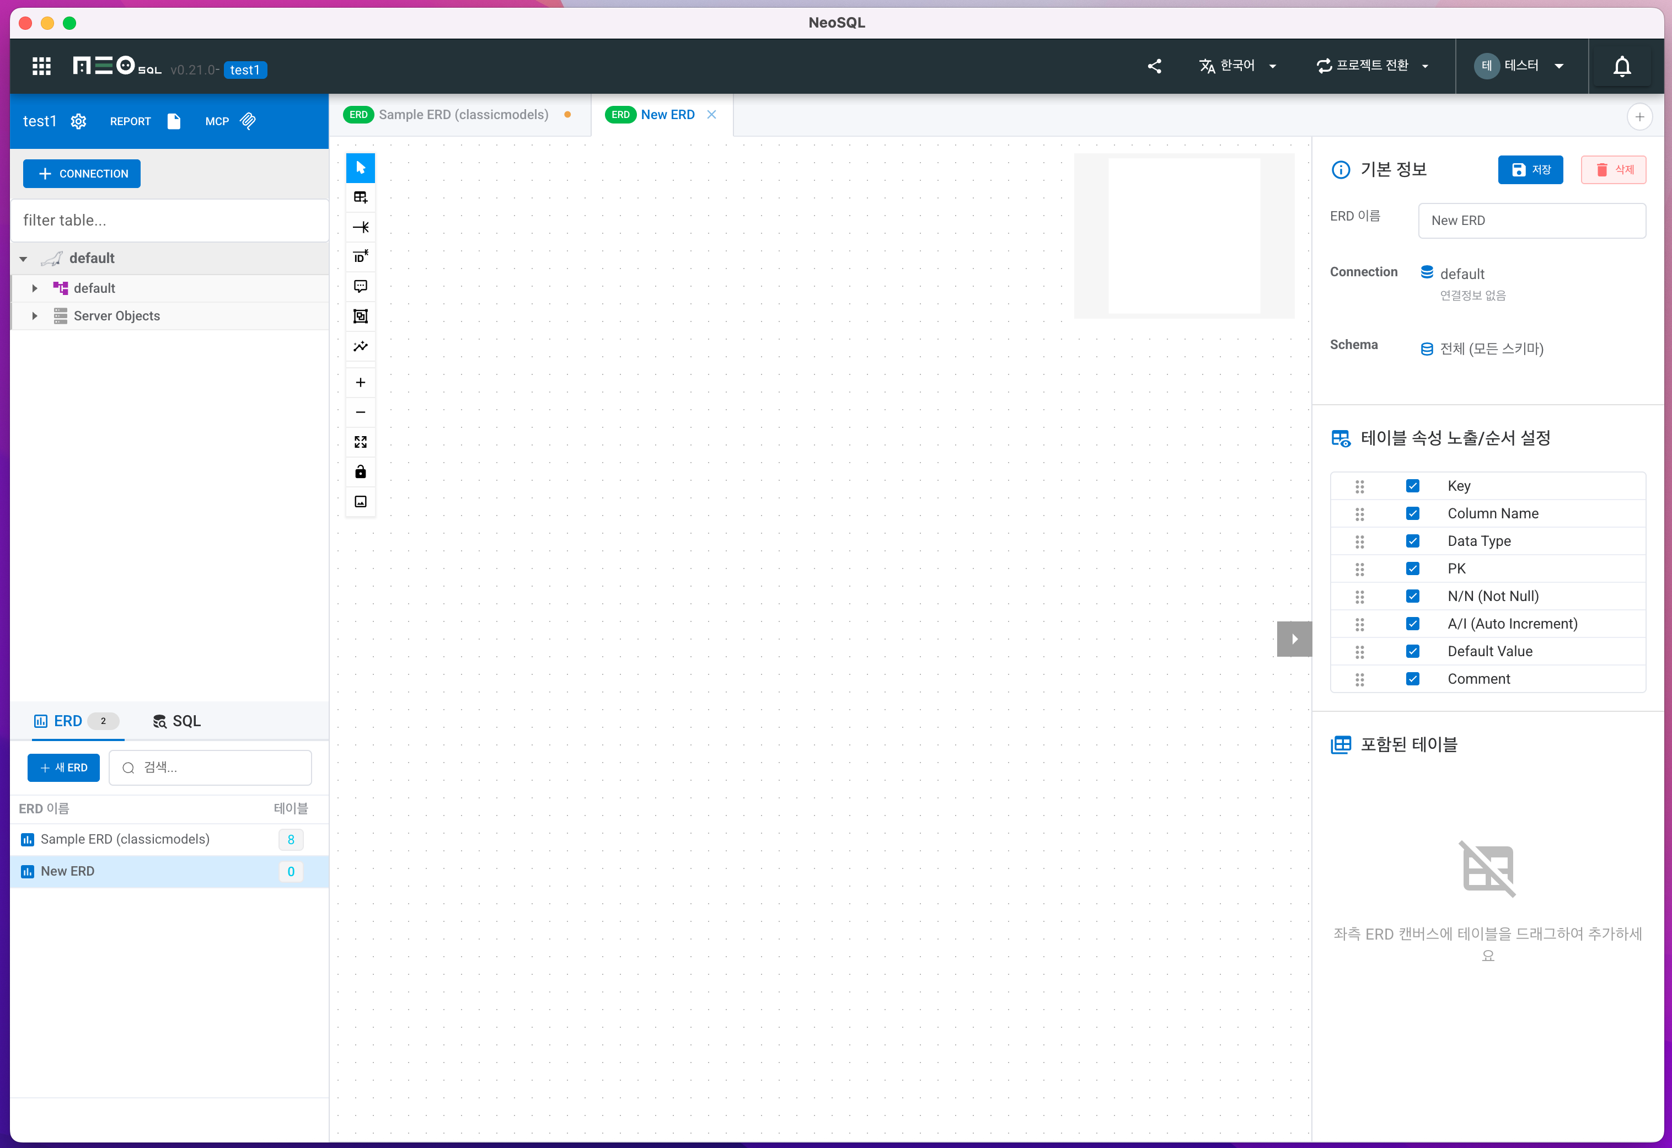
Task: Open the 프로젝트 전환 dropdown
Action: tap(1373, 66)
